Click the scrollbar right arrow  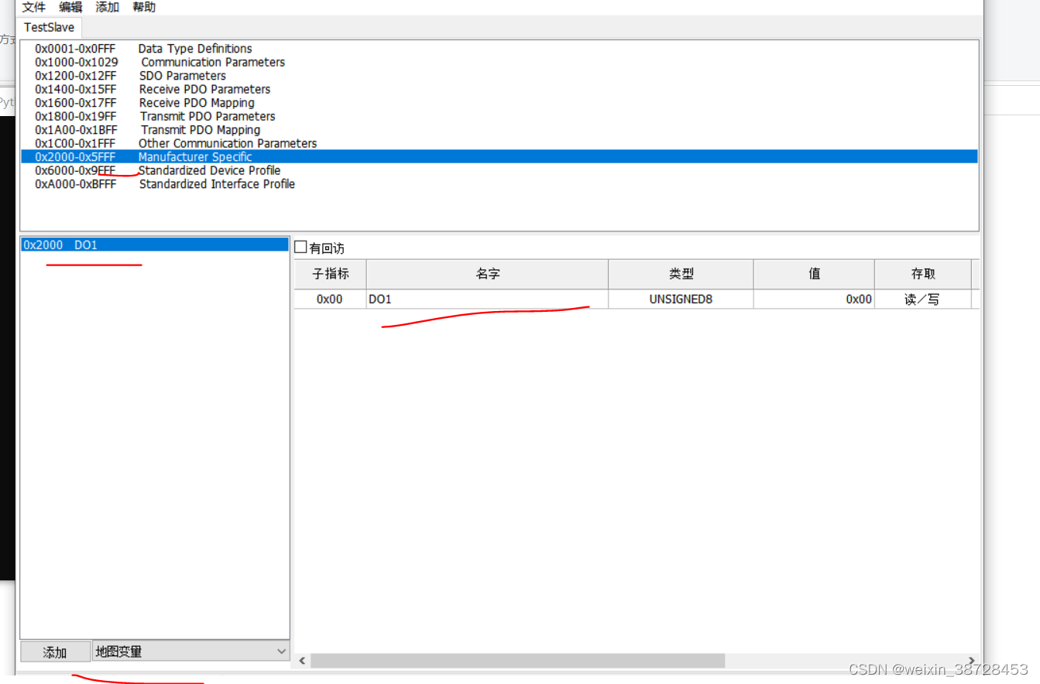972,661
